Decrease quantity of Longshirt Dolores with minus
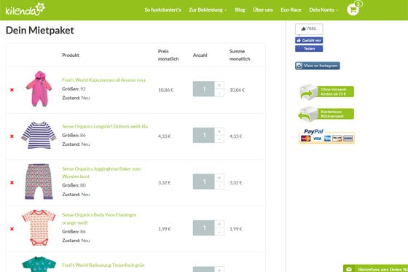408x272 pixels. pos(219,139)
